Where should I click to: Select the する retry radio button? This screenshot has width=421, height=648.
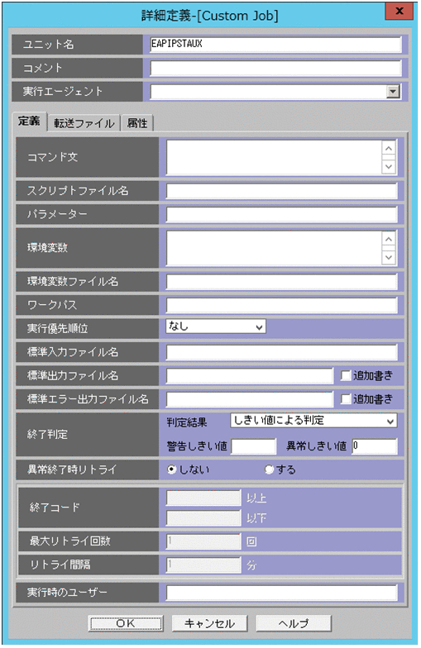pyautogui.click(x=270, y=469)
